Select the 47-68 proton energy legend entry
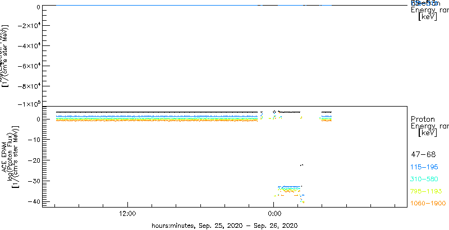The height and width of the screenshot is (230, 449). 423,155
